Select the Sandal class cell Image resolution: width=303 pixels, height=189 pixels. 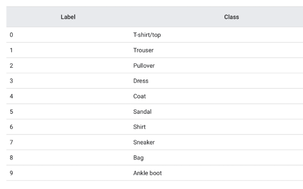point(142,111)
